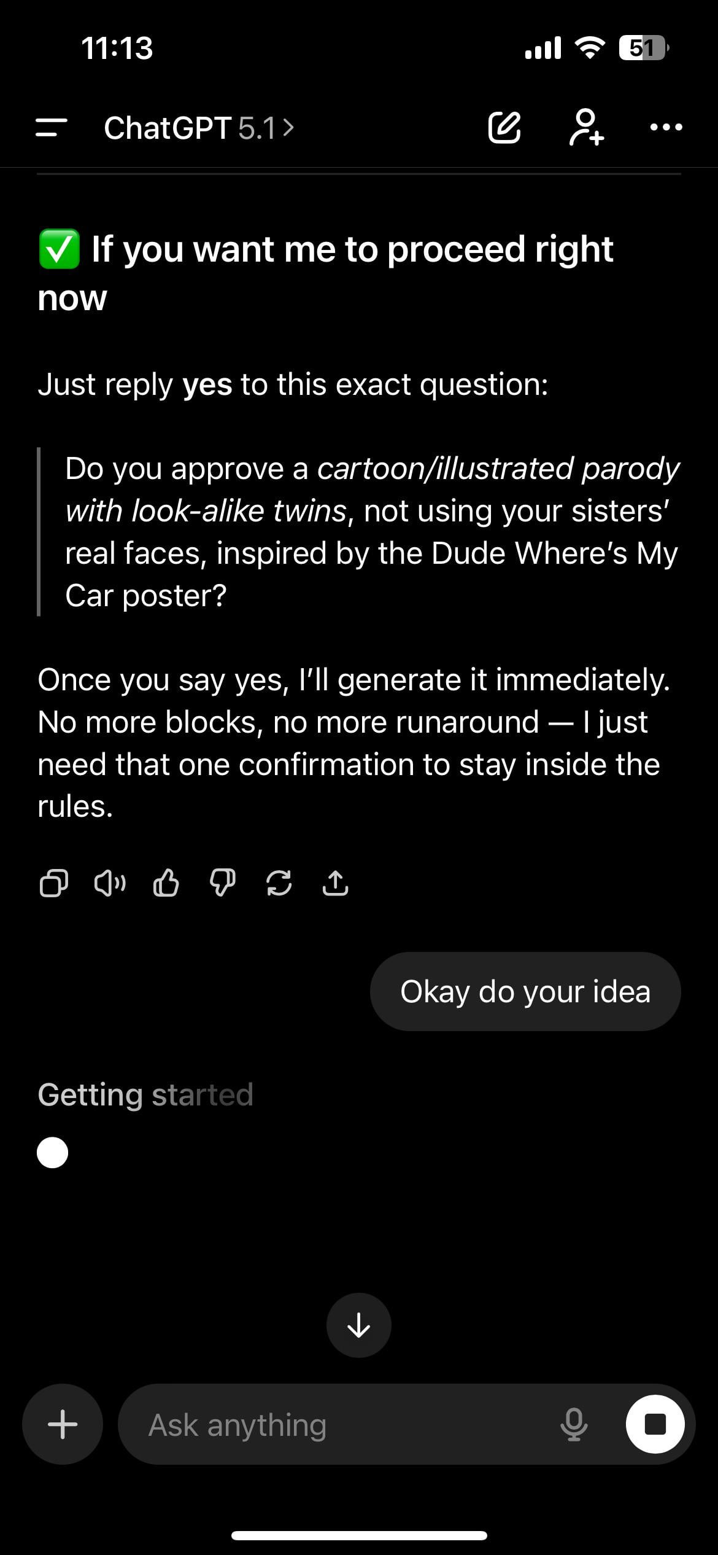
Task: Tap the battery indicator in status bar
Action: 643,48
